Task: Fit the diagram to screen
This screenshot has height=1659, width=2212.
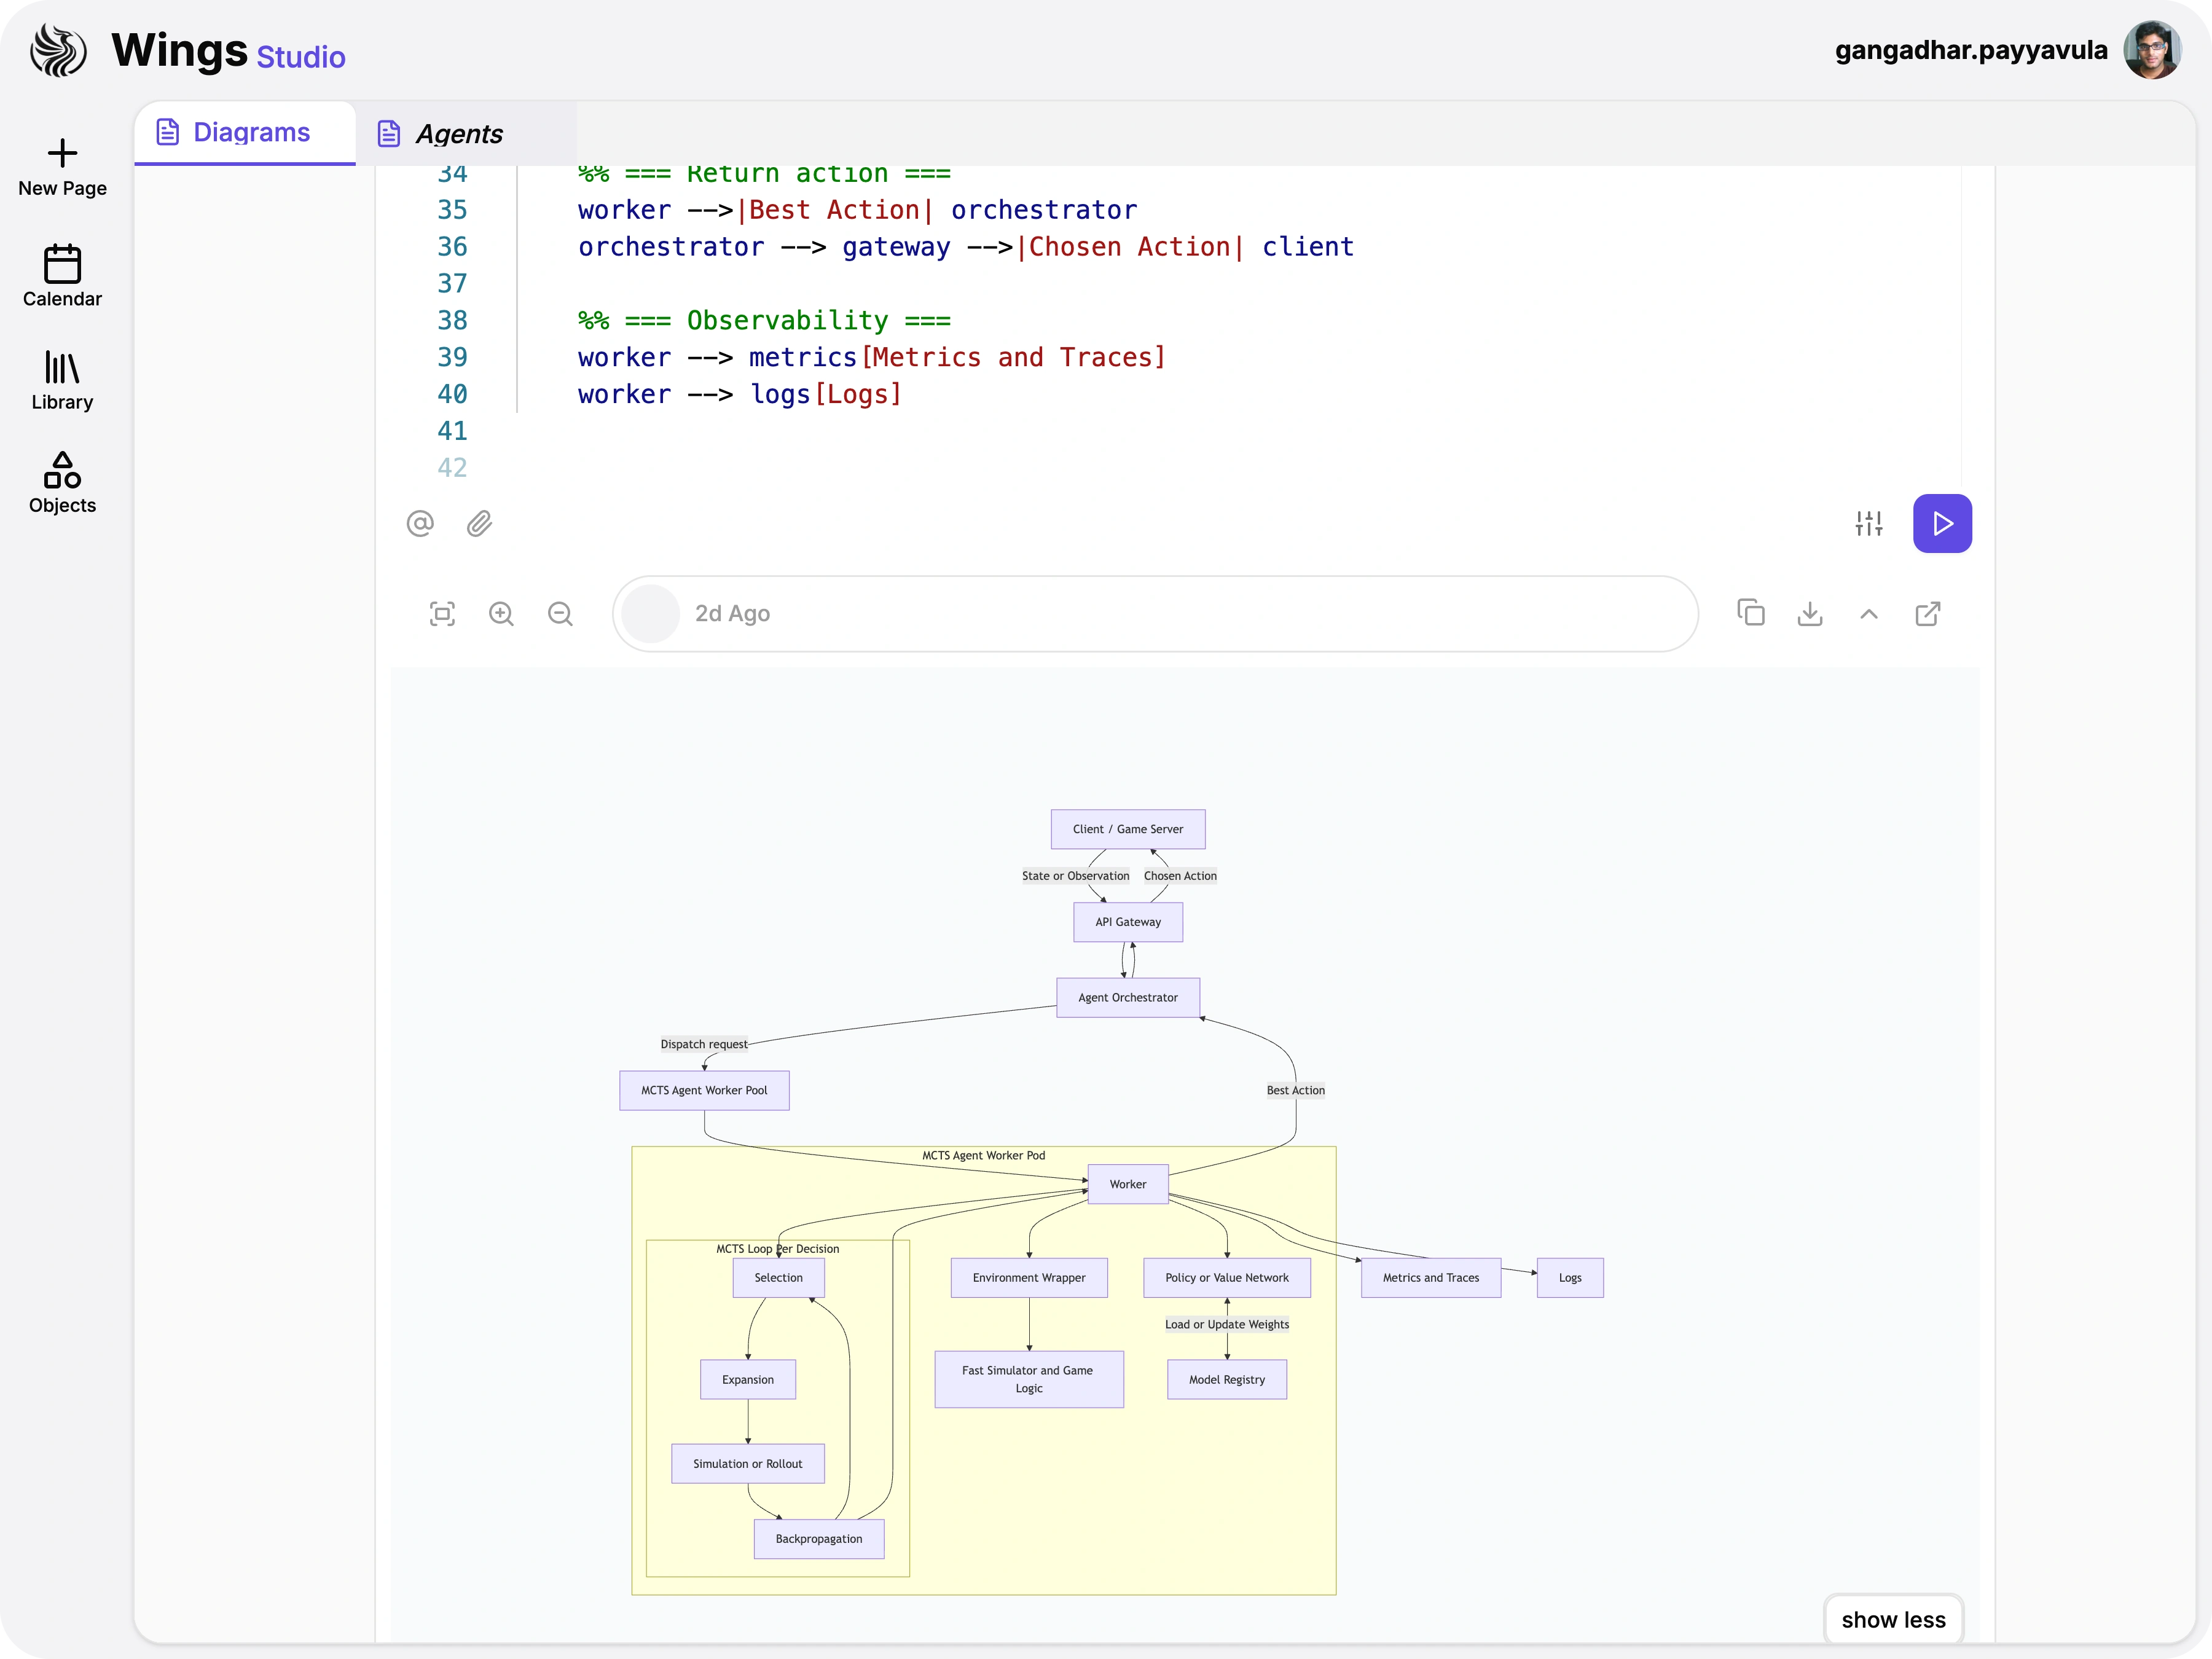Action: 443,613
